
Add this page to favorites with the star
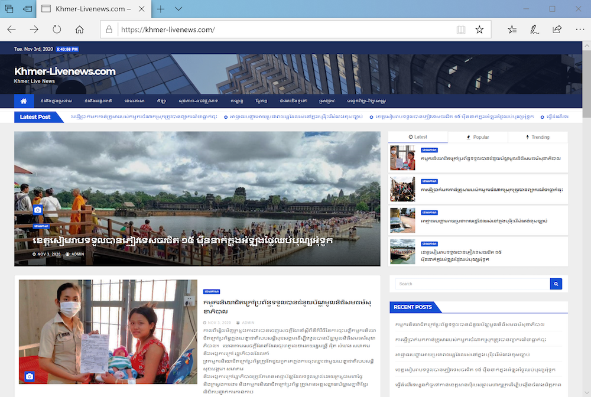click(479, 30)
